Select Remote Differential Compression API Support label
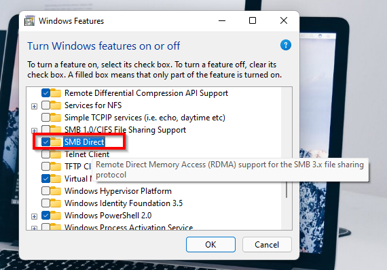The image size is (387, 270). point(146,93)
